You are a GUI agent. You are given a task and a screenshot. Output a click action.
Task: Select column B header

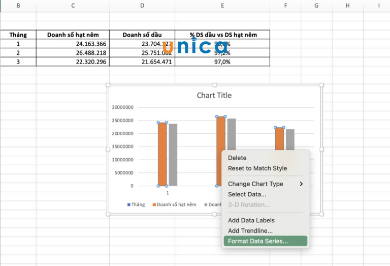pyautogui.click(x=18, y=6)
